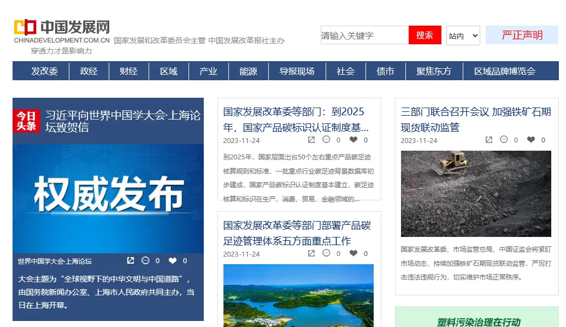Click heart icon on the iron ore article
This screenshot has height=327, width=566.
click(531, 140)
